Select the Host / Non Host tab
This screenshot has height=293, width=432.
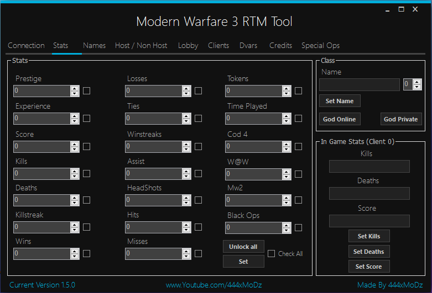(x=141, y=45)
